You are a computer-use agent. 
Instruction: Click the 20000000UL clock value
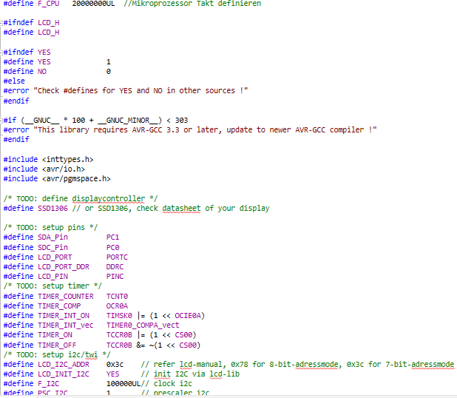pyautogui.click(x=93, y=4)
